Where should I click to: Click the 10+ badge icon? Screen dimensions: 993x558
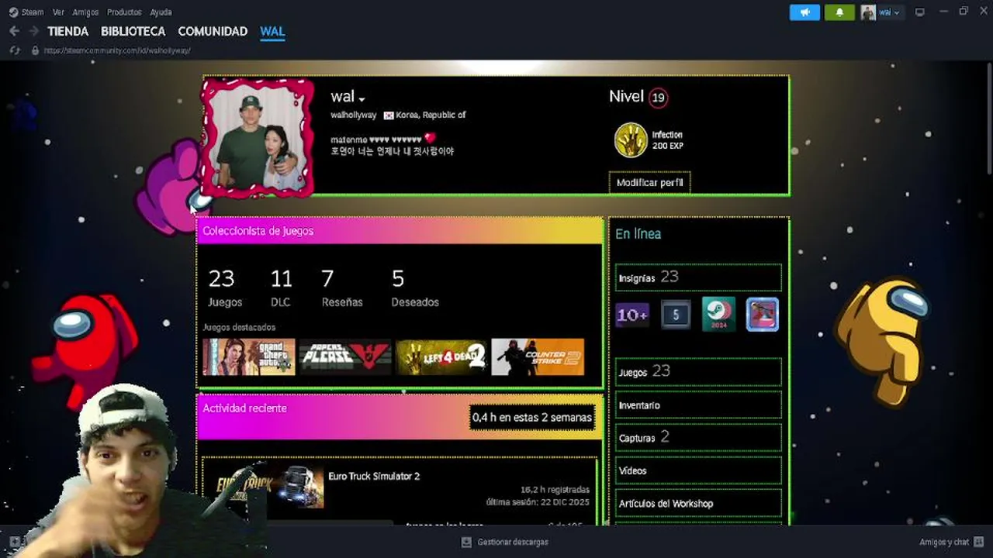(632, 315)
